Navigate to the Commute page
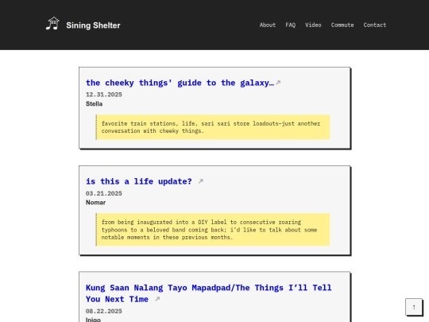 [342, 25]
